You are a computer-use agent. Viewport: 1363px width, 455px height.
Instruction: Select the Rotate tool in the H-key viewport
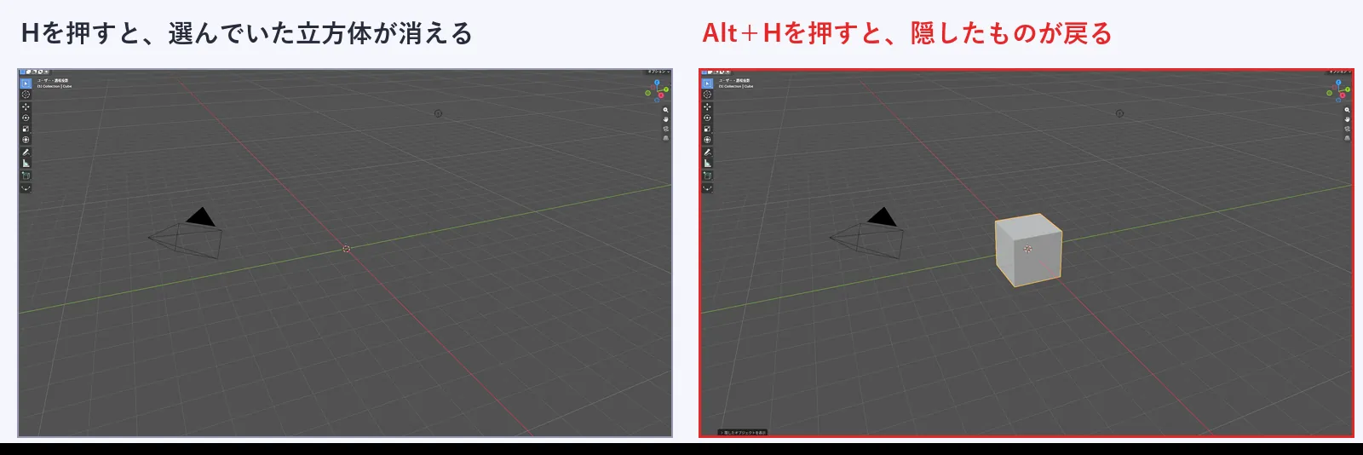click(26, 118)
